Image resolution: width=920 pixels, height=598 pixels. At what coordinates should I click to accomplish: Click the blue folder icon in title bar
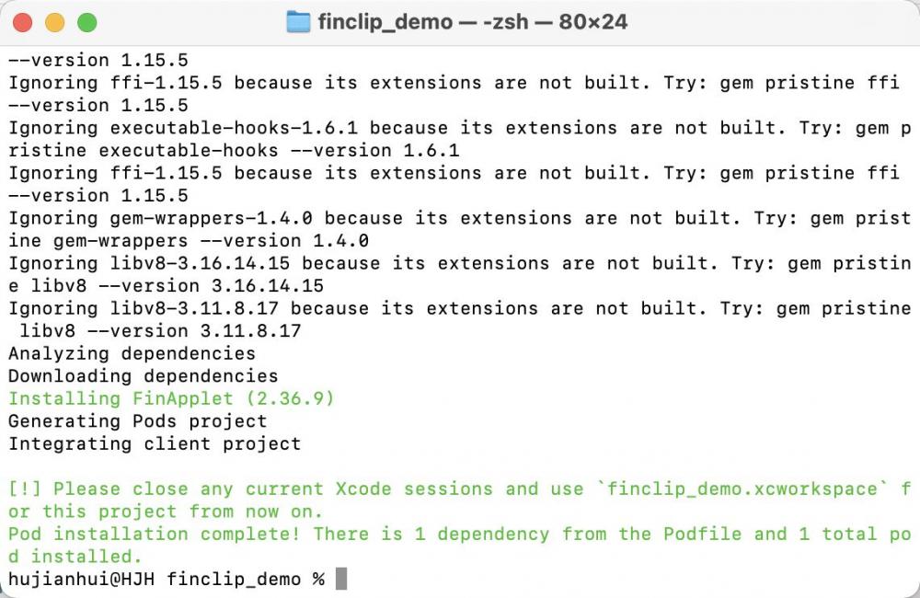tap(298, 22)
